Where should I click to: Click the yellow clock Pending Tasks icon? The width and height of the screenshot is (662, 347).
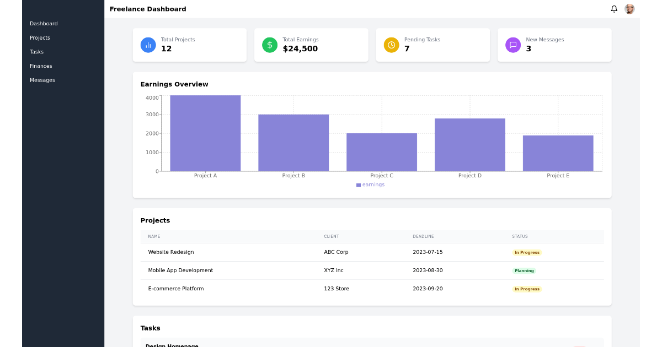click(391, 45)
